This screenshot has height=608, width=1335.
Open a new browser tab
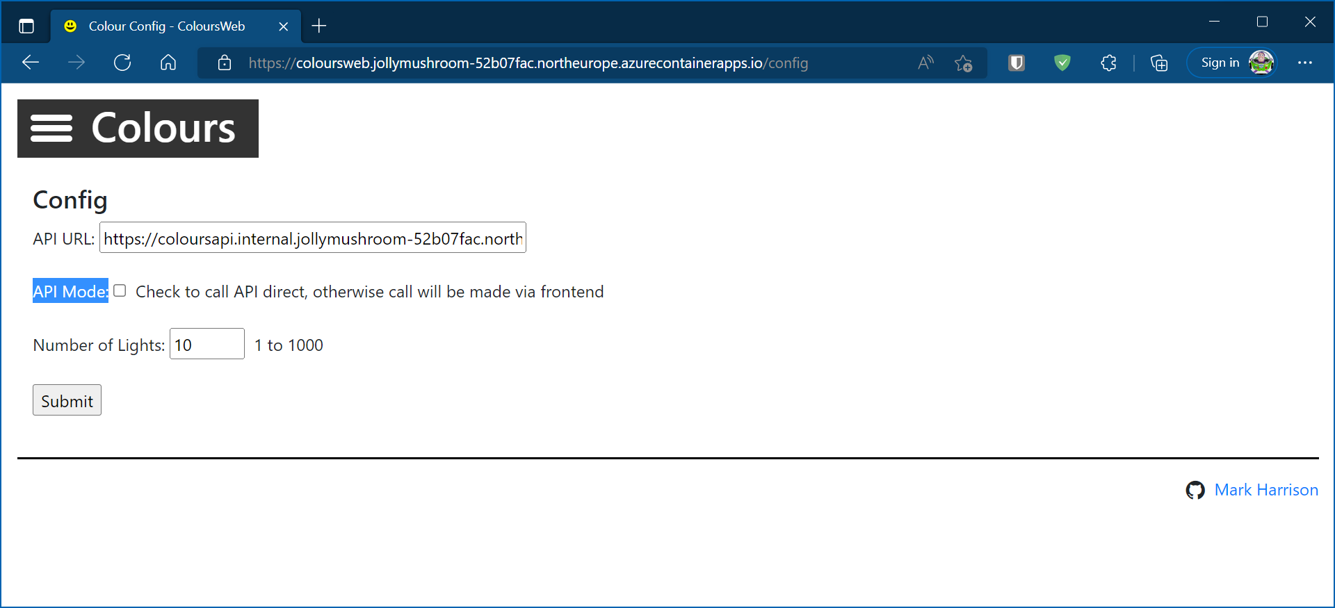point(319,26)
